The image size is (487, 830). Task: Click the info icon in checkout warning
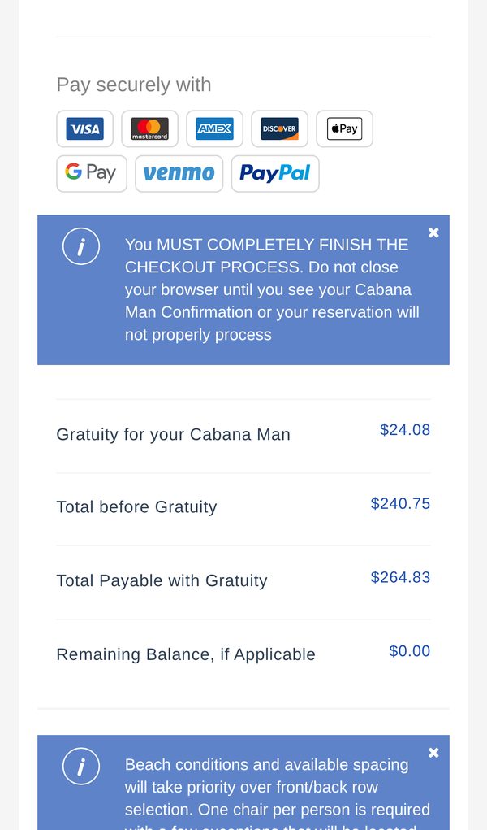(x=81, y=246)
